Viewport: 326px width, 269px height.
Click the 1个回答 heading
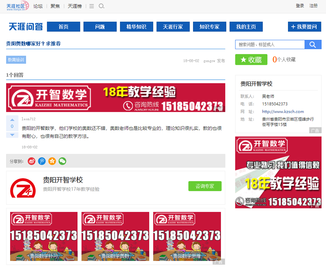(x=15, y=75)
